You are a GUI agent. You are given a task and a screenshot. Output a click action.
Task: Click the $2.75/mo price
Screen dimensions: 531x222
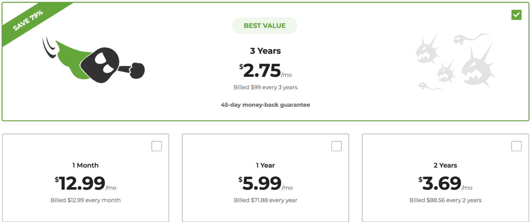(x=265, y=70)
